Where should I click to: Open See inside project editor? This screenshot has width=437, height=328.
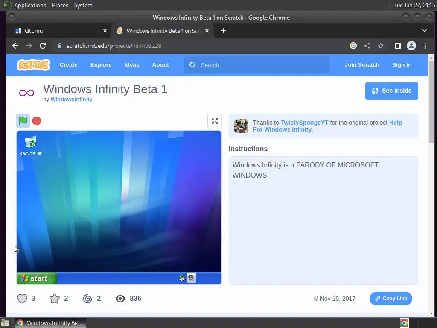coord(392,91)
